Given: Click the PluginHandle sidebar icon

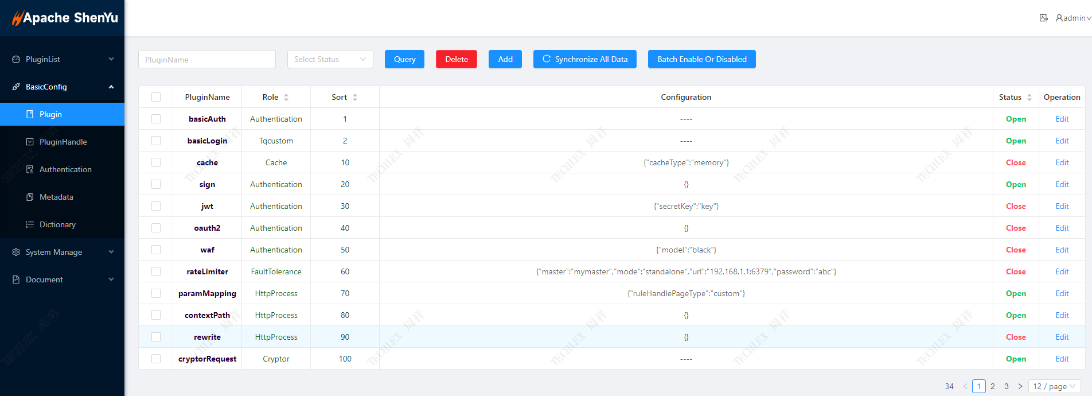Looking at the screenshot, I should (30, 142).
